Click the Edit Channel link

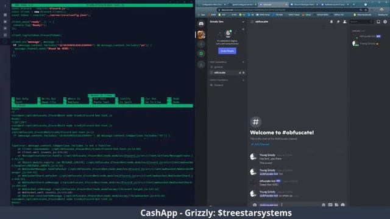point(260,144)
